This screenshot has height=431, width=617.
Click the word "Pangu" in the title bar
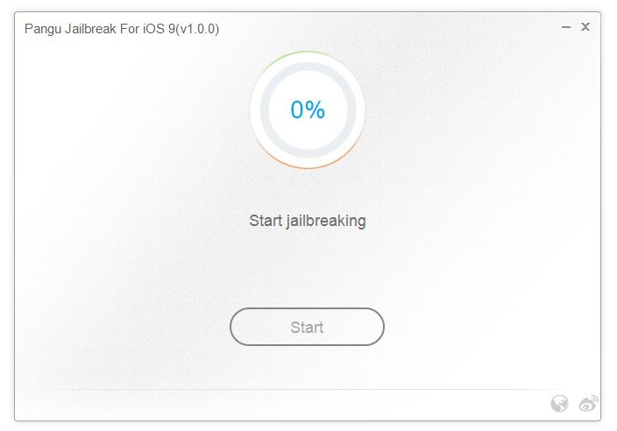[x=44, y=29]
